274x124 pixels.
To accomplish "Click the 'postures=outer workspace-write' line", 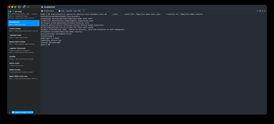I will click(x=56, y=34).
